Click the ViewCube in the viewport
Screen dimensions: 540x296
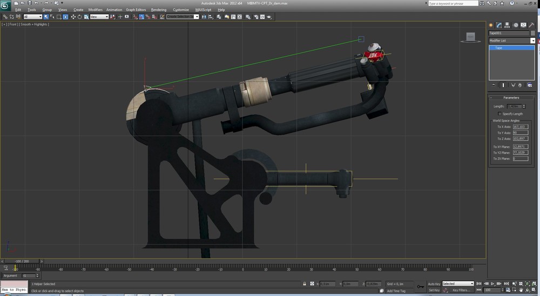point(470,37)
